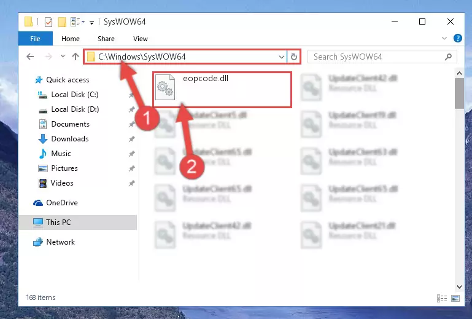Open the File menu tab
472x319 pixels.
35,39
